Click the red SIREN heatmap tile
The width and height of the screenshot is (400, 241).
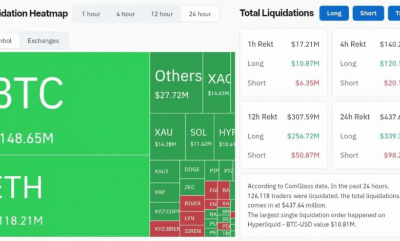(x=192, y=231)
